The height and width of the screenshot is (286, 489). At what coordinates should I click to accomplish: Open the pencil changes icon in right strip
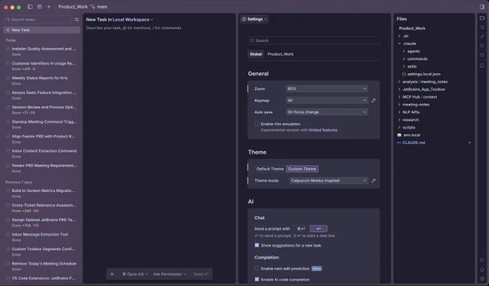click(x=482, y=37)
